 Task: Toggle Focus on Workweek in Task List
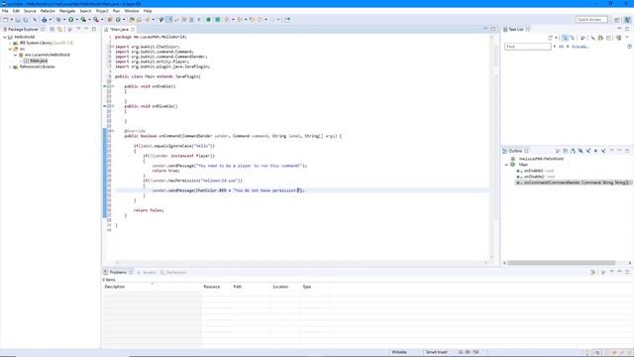click(582, 38)
